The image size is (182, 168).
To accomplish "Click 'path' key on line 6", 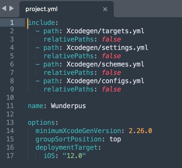I will click(51, 65).
